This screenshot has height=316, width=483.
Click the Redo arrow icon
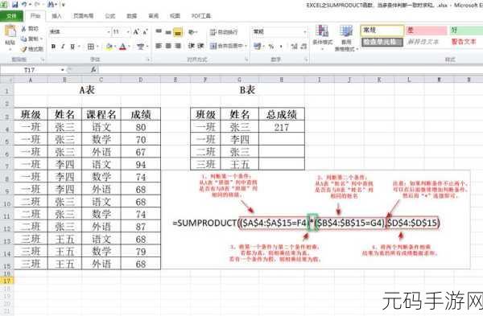pos(37,4)
